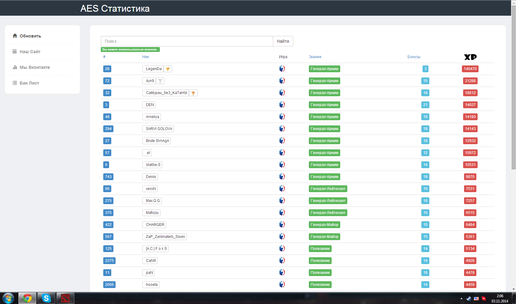The width and height of the screenshot is (516, 304).
Task: Click into the Поиск search field
Action: point(187,41)
